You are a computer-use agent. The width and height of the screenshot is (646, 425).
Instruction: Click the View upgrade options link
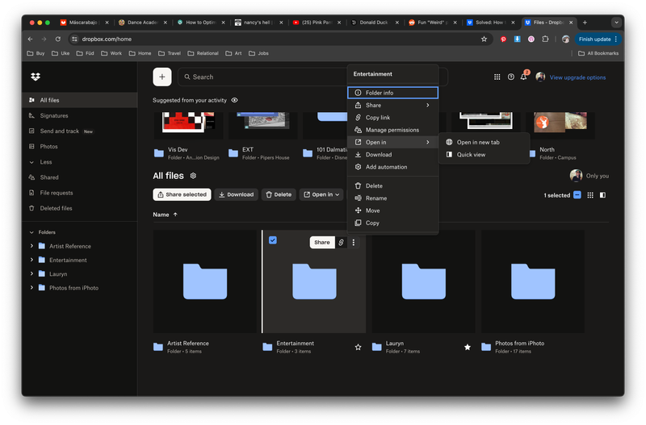click(x=577, y=77)
